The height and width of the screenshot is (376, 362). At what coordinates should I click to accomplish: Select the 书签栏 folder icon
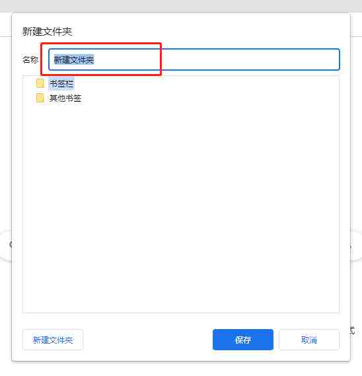coord(40,83)
